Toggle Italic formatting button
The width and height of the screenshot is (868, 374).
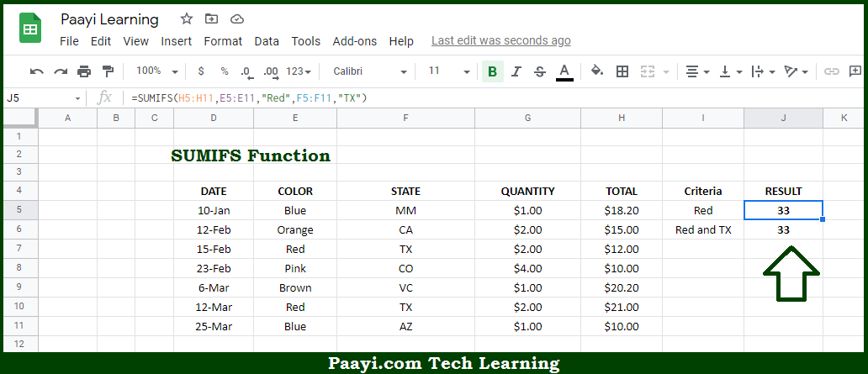[x=516, y=71]
